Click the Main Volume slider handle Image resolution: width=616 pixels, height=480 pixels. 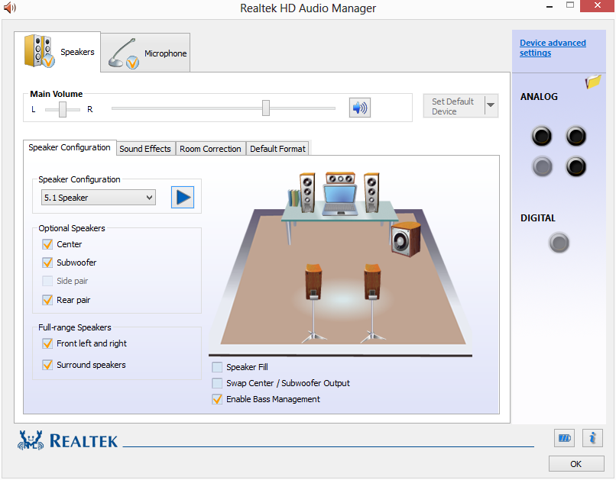click(266, 108)
